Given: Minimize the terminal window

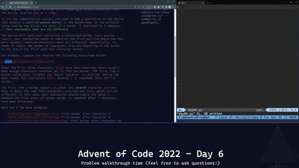Looking at the screenshot, I should (285, 2).
